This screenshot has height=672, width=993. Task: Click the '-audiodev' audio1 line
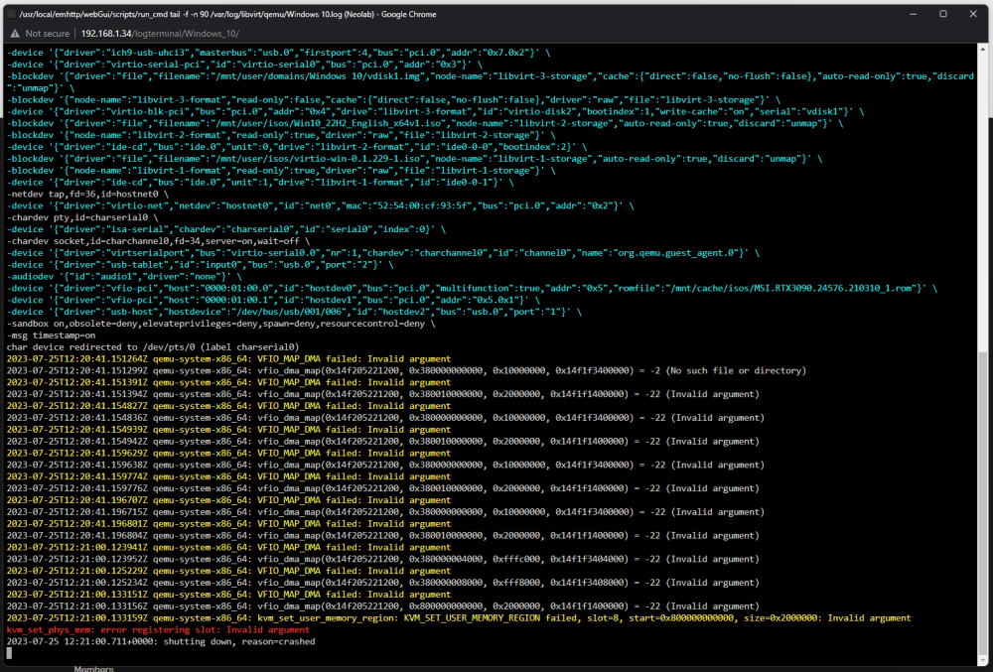tap(124, 277)
